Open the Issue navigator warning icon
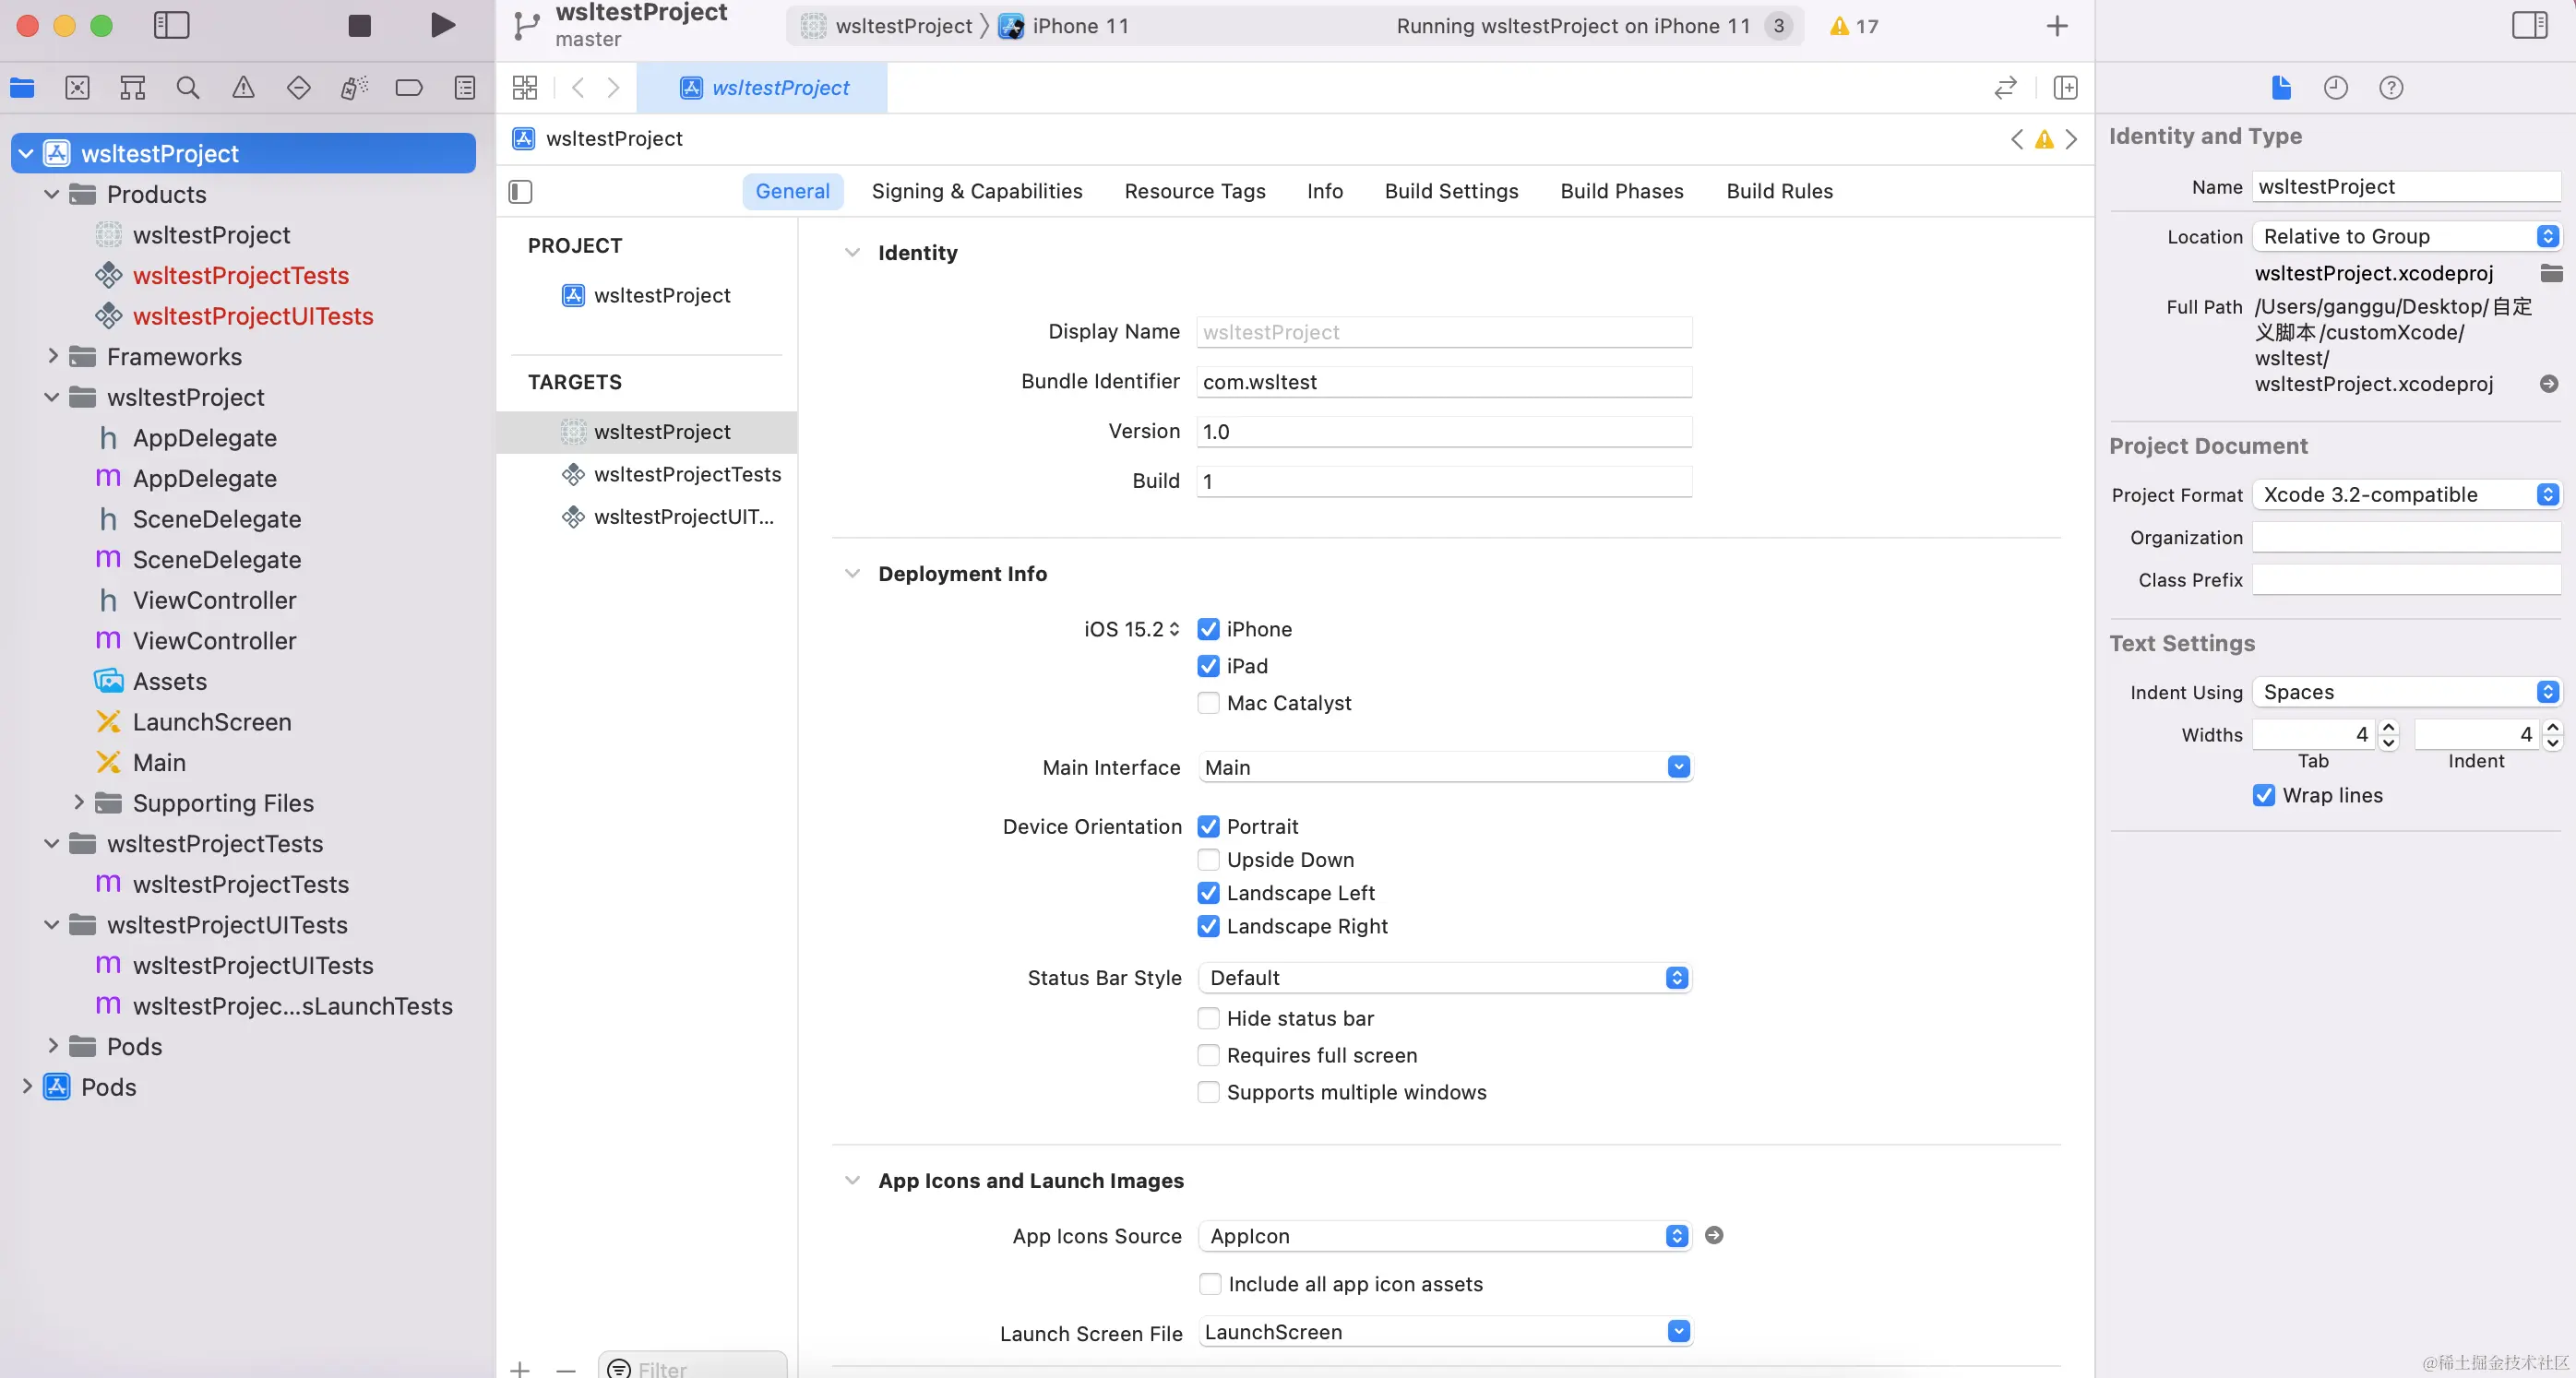This screenshot has height=1378, width=2576. tap(243, 88)
